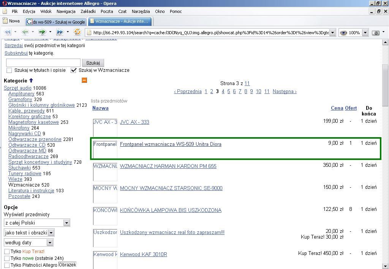The image size is (389, 269).
Task: Go back using the green Back arrow
Action: click(x=25, y=32)
